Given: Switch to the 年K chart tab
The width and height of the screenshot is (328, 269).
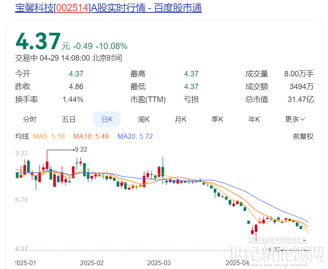Looking at the screenshot, I should [254, 119].
